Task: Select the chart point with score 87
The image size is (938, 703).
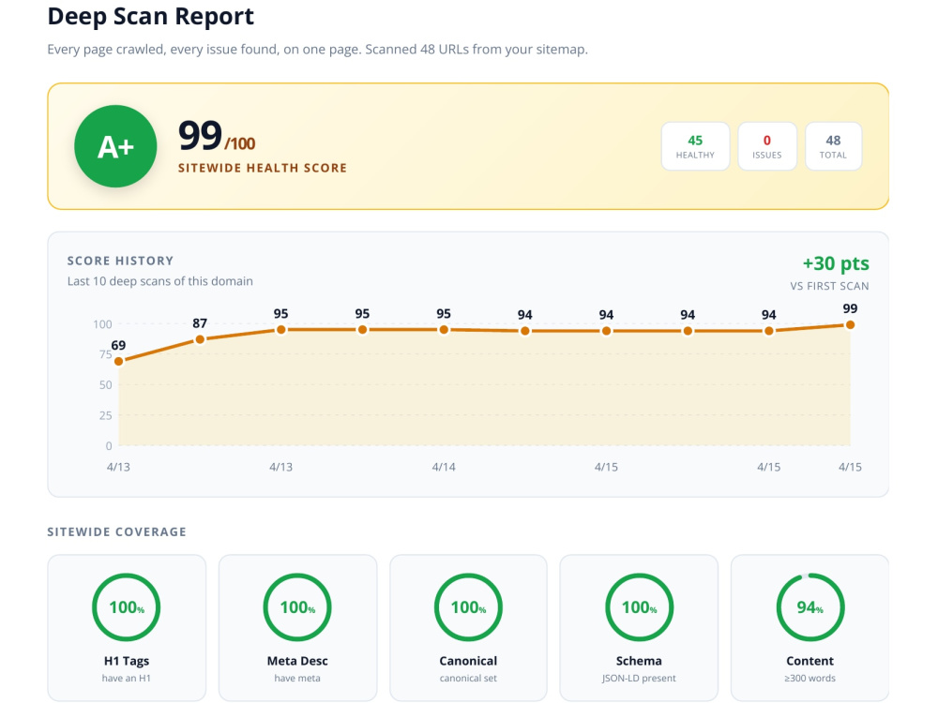Action: (200, 339)
